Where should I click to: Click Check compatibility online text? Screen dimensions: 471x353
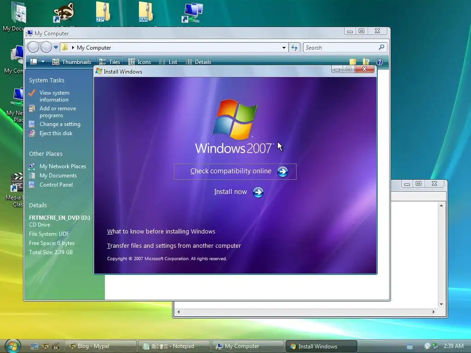pos(231,171)
